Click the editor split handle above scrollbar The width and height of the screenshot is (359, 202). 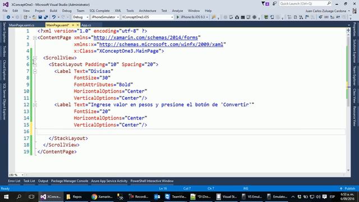[348, 30]
